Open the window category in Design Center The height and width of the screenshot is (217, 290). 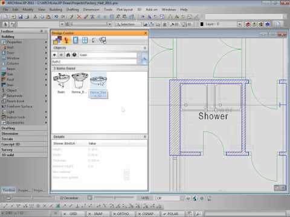point(85,40)
